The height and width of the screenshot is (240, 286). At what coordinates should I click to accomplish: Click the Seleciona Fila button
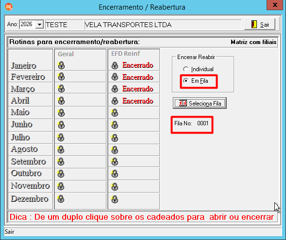point(200,103)
